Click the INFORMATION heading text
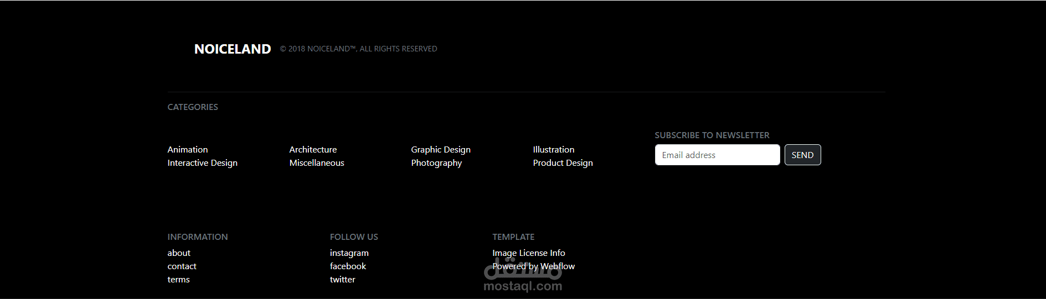Viewport: 1046px width, 299px height. coord(198,237)
